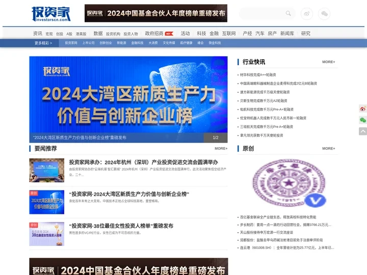Click MORE+ next to 原创
This screenshot has width=367, height=275.
[x=329, y=149]
